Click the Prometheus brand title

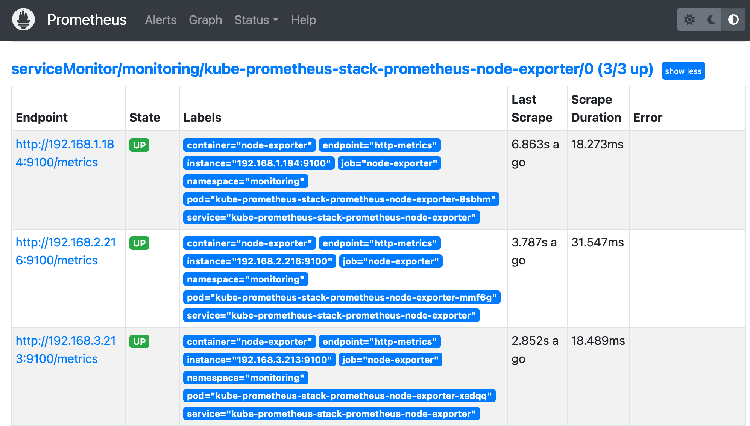(87, 20)
